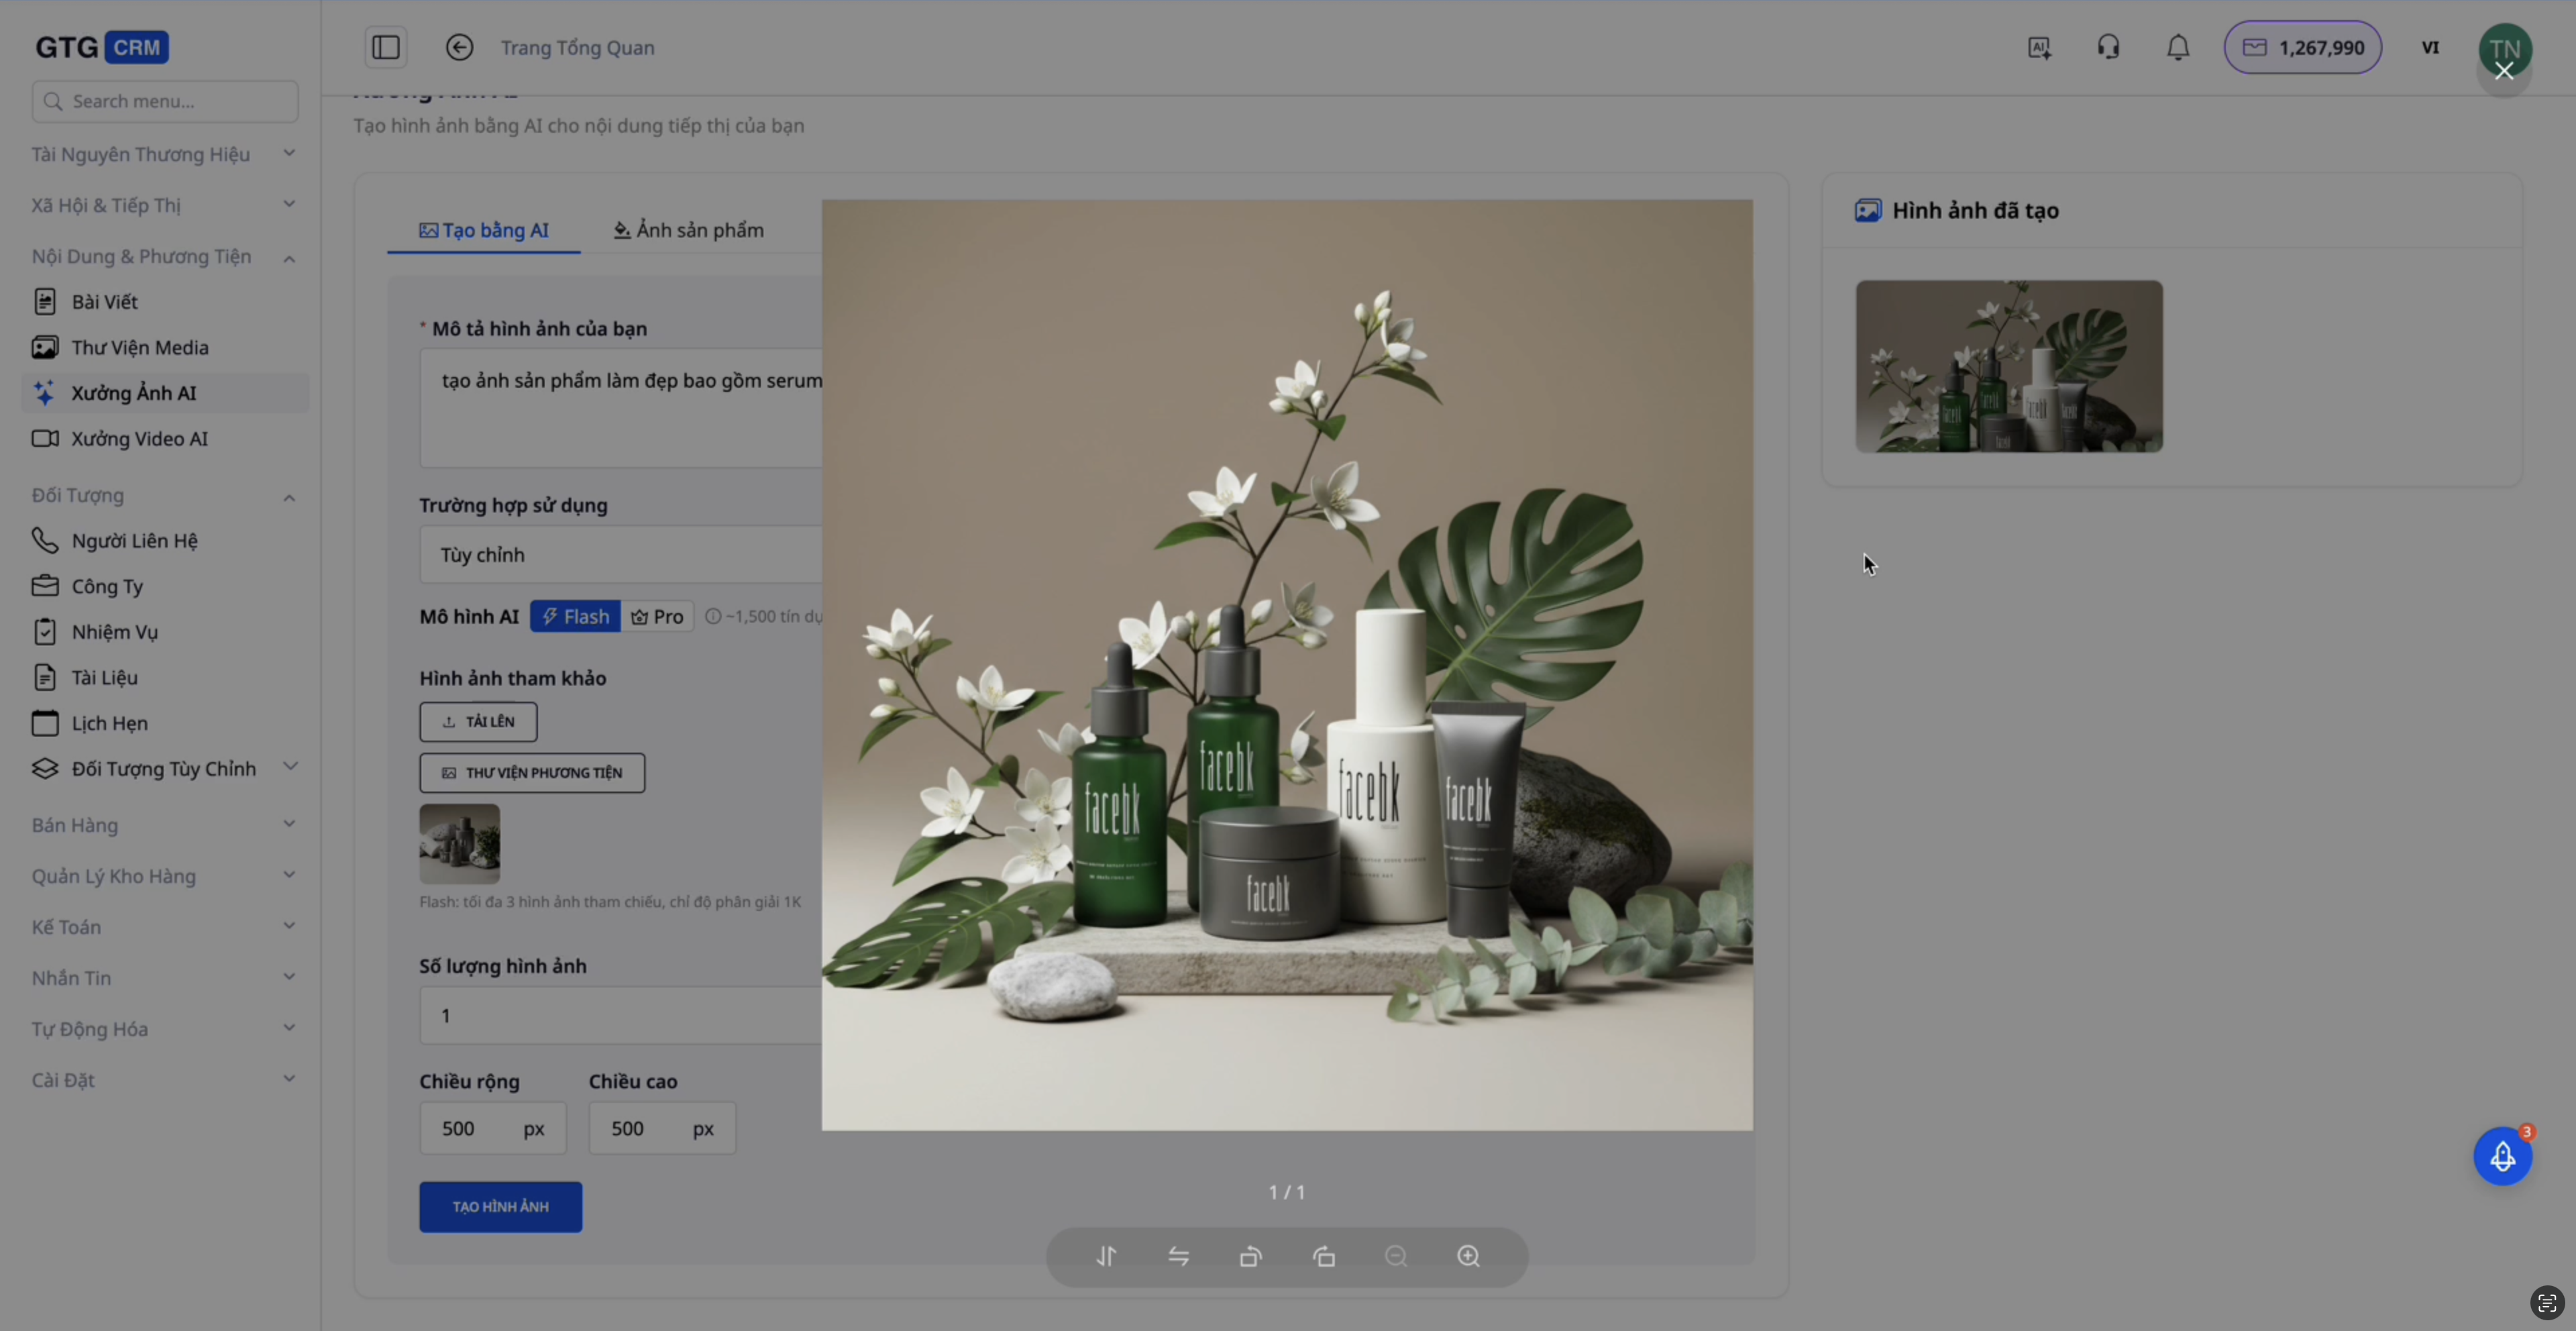Zoom in on the generated image
2576x1331 pixels.
pyautogui.click(x=1468, y=1257)
